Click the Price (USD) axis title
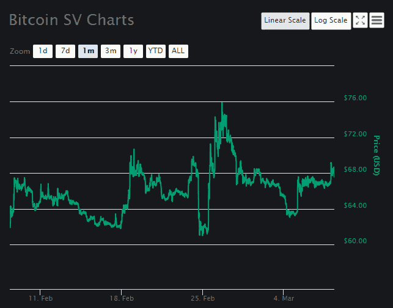 point(376,155)
